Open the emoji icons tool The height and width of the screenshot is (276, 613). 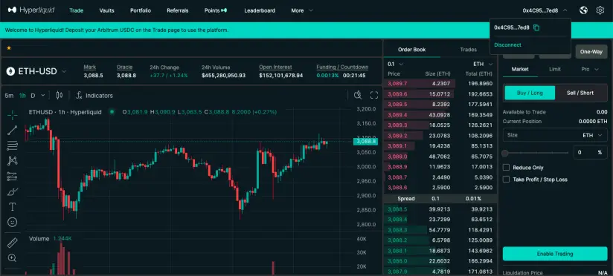(x=13, y=222)
